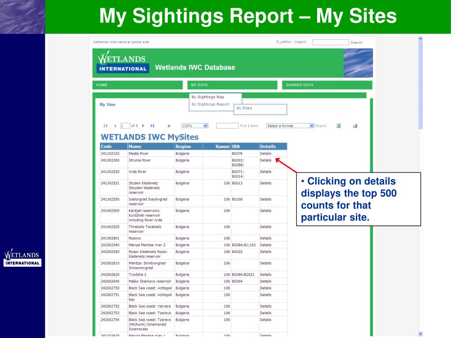The image size is (451, 338).
Task: Open Details for Studen Kladenetz reservoir
Action: point(266,183)
